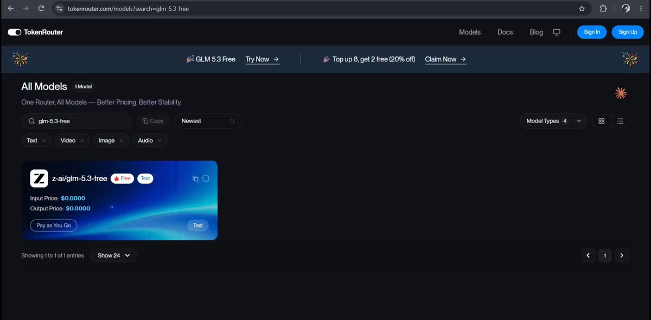
Task: Click the Pay as You Go button
Action: click(x=54, y=225)
